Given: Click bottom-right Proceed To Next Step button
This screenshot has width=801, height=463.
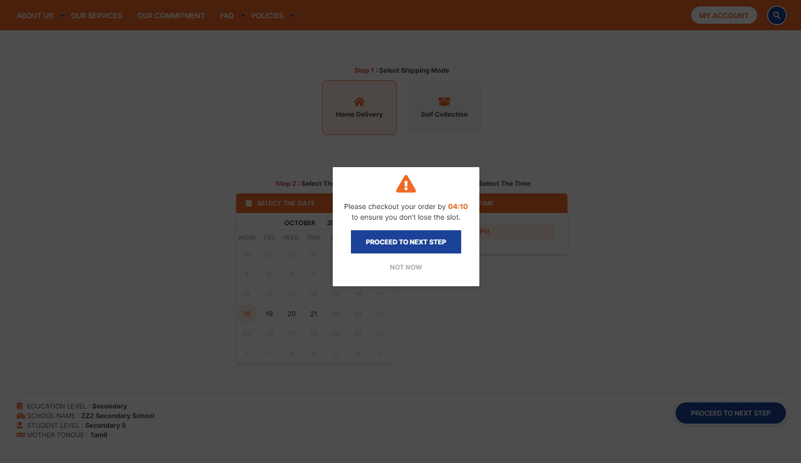Looking at the screenshot, I should pos(731,413).
